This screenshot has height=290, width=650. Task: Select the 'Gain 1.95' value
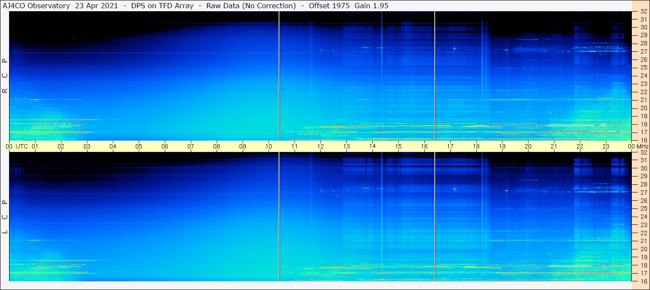tap(372, 6)
